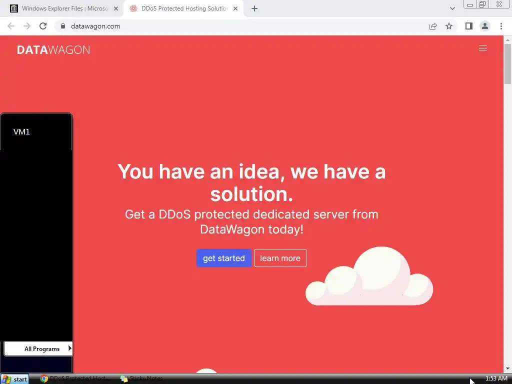Click the scrollbar down arrow

tap(507, 368)
